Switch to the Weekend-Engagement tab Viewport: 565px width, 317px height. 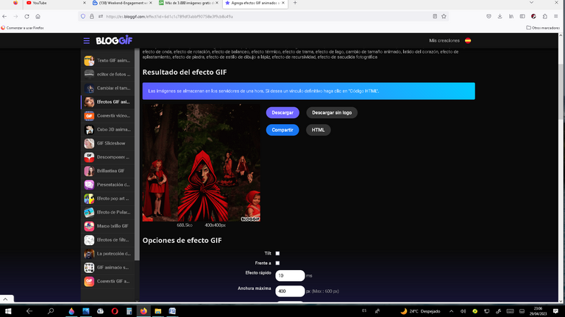[x=121, y=3]
